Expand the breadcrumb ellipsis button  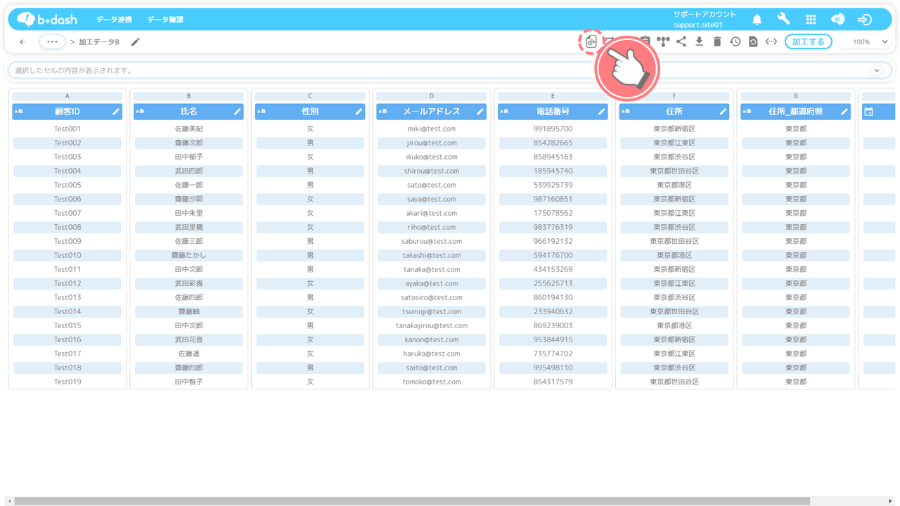(x=52, y=42)
